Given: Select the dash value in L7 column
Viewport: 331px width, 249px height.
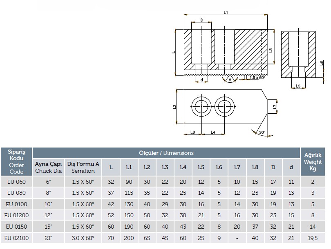Looking at the screenshot, I should pos(237,238).
